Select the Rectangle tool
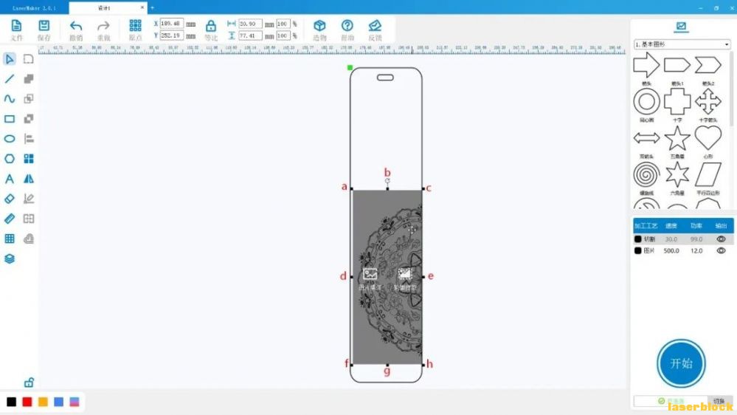This screenshot has height=415, width=737. (x=10, y=119)
